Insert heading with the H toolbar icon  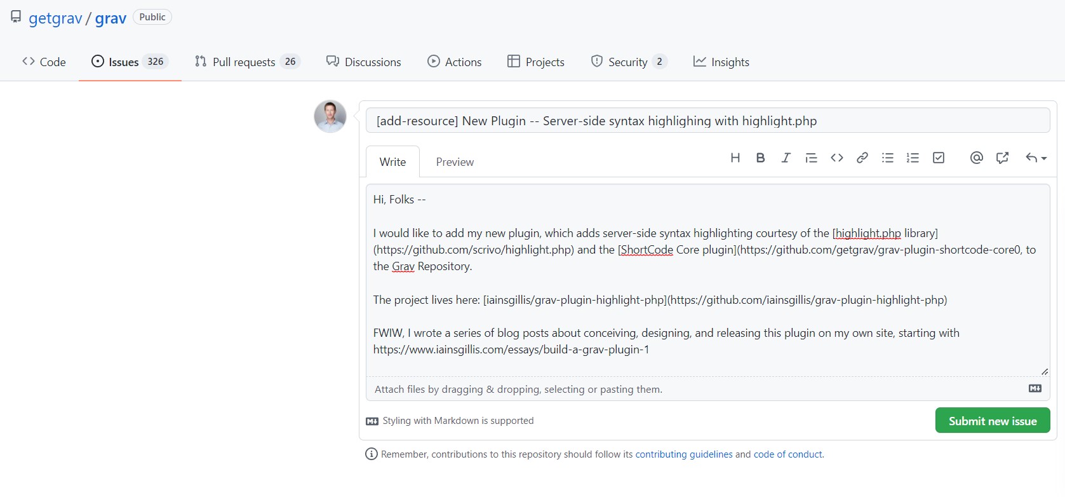click(735, 158)
